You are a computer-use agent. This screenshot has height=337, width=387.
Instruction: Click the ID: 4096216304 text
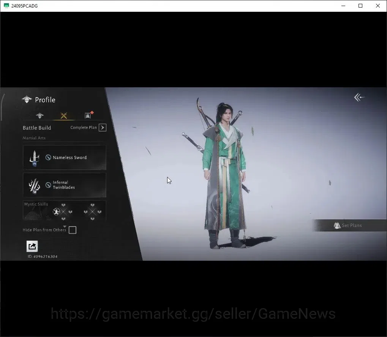43,257
